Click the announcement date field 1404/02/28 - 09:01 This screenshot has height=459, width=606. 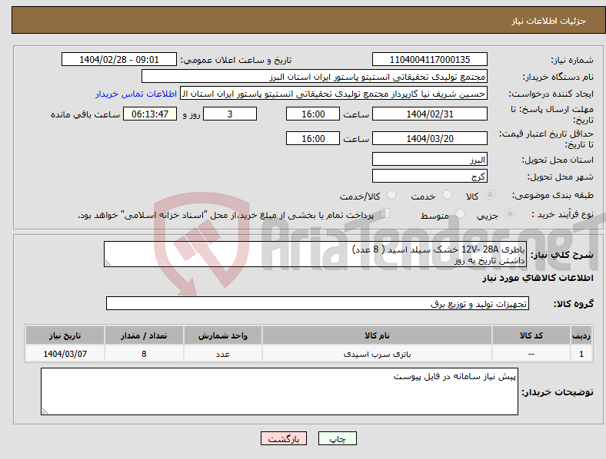click(x=119, y=59)
